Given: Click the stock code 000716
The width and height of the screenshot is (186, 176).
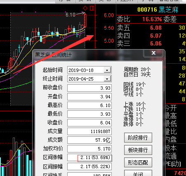Looking at the screenshot, I should pyautogui.click(x=147, y=10).
